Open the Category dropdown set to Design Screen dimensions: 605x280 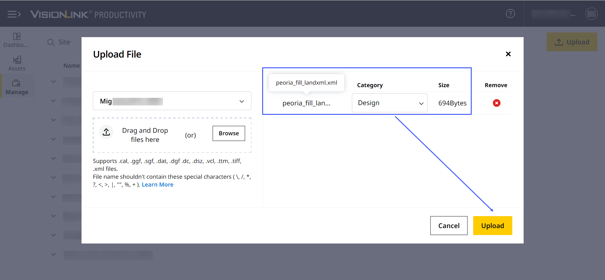pos(389,103)
